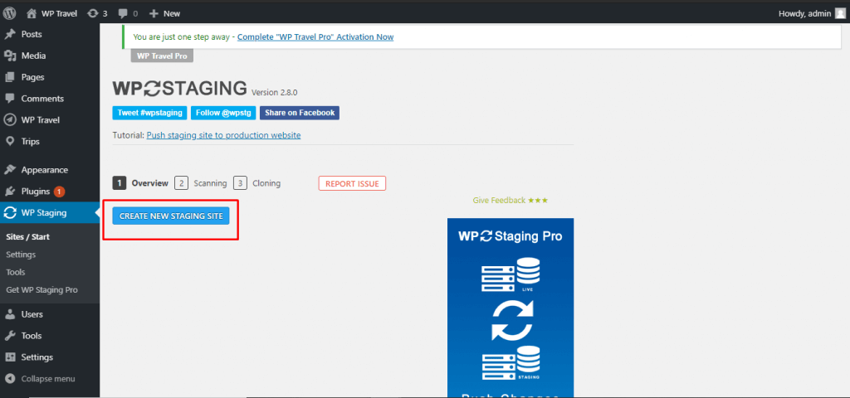Open Get WP Staging Pro submenu

(42, 289)
